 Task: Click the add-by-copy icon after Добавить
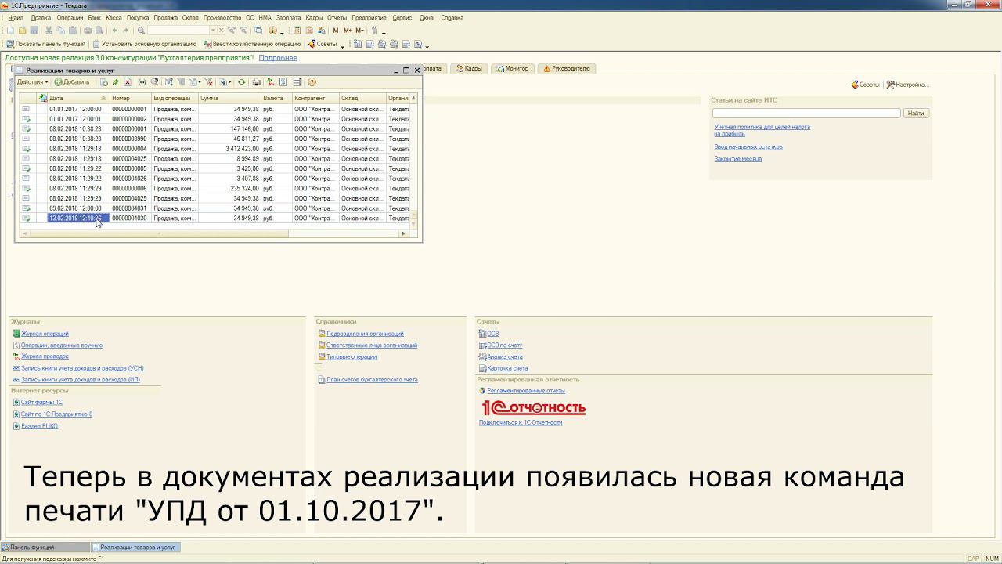pos(104,82)
